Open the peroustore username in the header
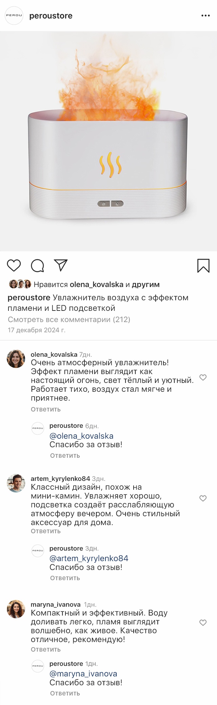This screenshot has width=217, height=705. click(x=51, y=16)
